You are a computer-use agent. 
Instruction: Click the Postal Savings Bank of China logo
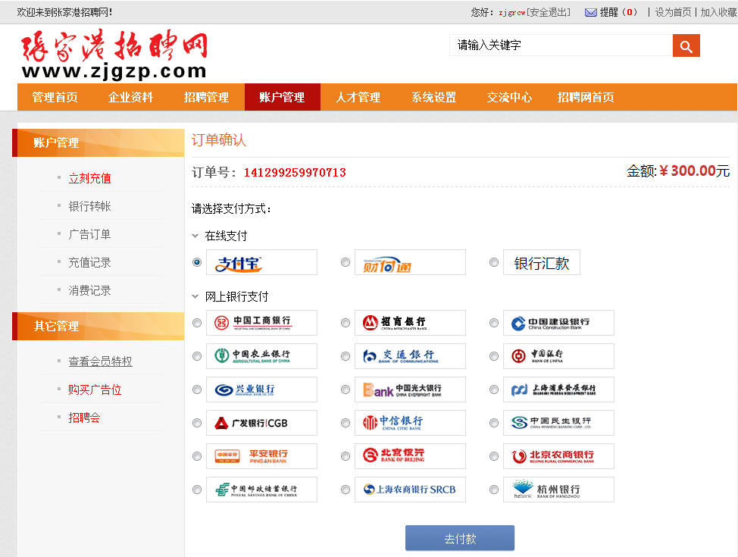point(261,490)
